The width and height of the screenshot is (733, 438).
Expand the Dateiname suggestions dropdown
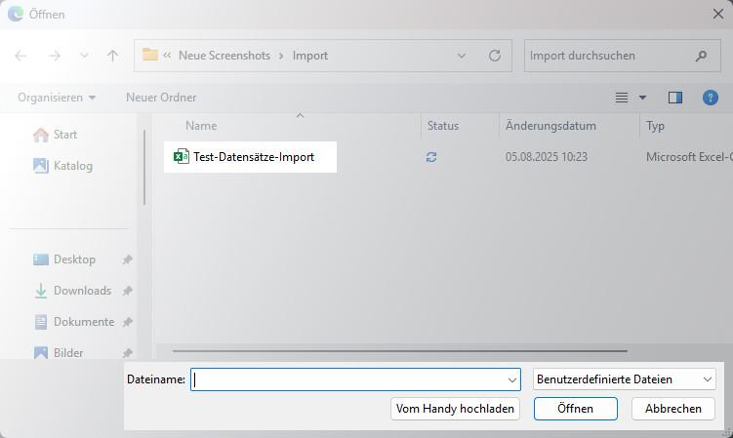pyautogui.click(x=512, y=379)
